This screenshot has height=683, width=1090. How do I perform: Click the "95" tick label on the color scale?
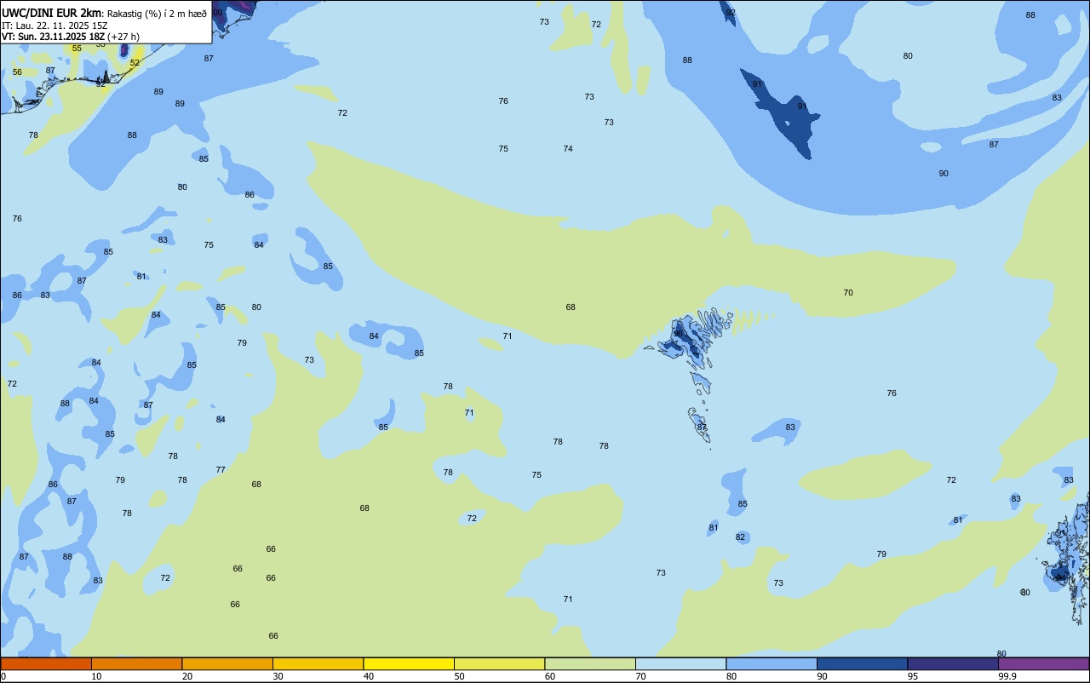point(912,676)
